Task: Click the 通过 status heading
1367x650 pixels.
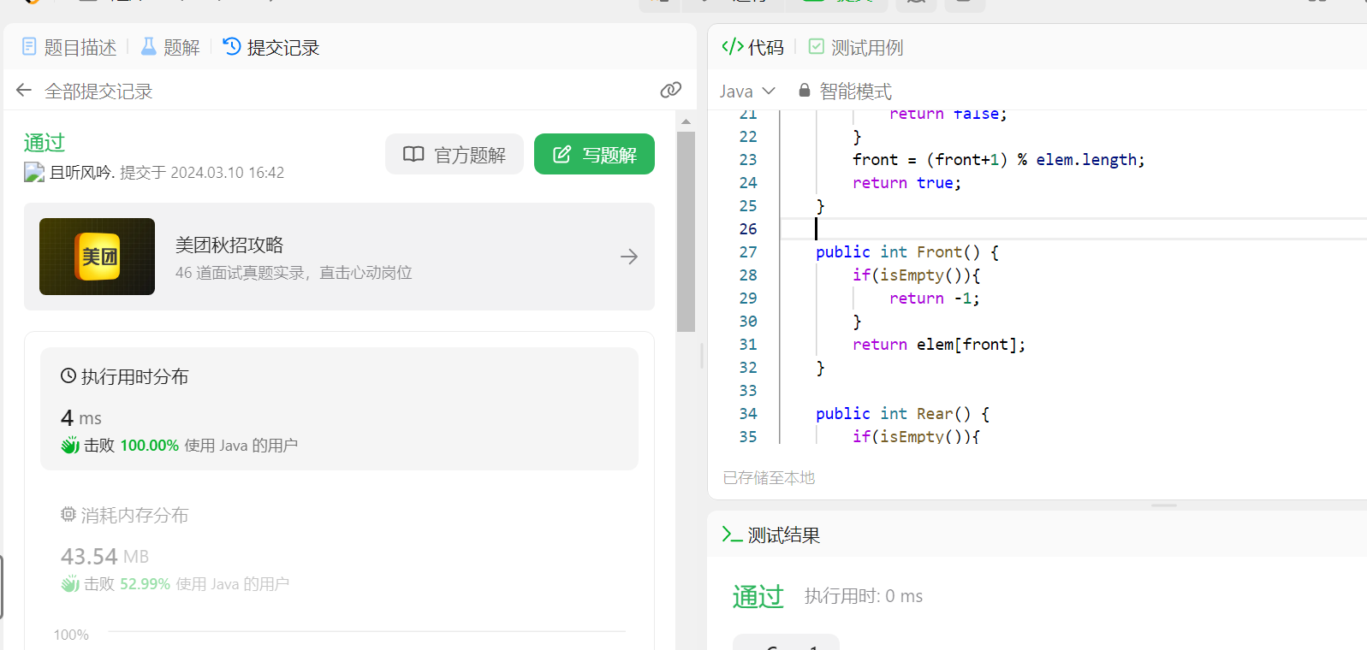Action: click(x=45, y=142)
